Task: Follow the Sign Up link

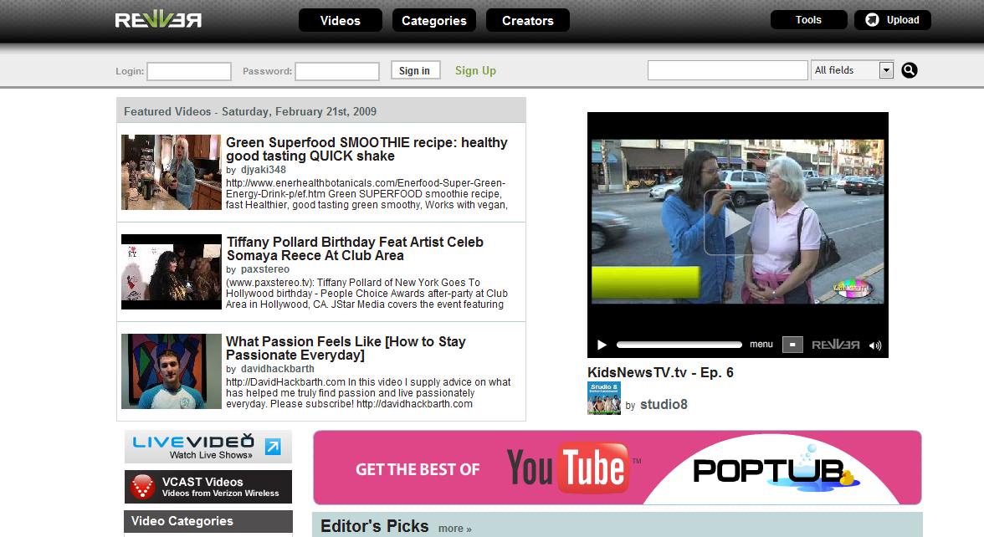Action: 475,70
